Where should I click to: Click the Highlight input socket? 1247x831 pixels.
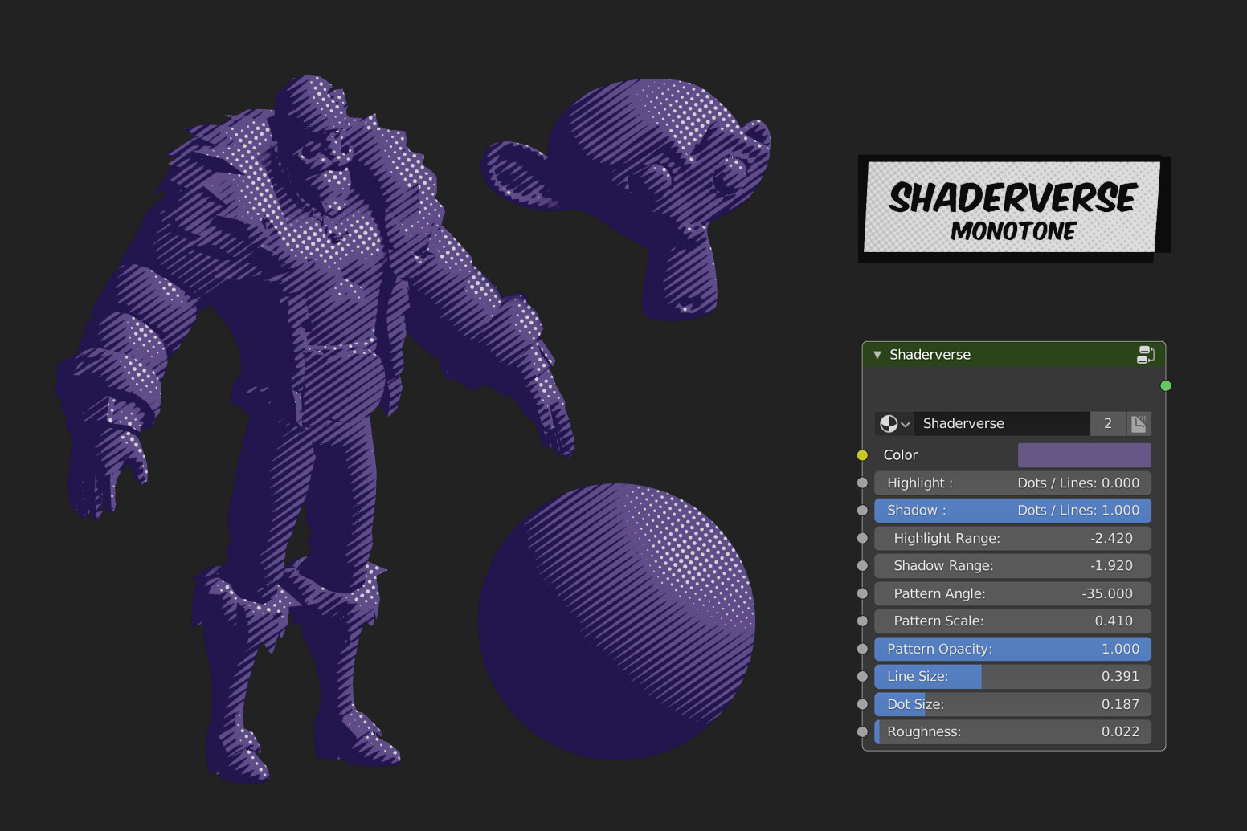tap(862, 483)
